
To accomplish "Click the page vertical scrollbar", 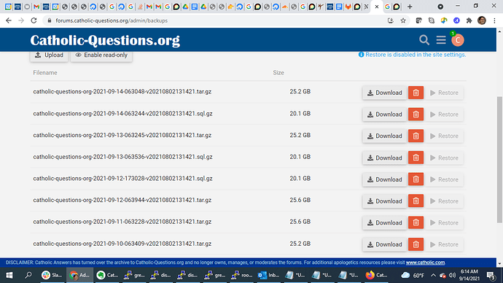I will pyautogui.click(x=499, y=159).
